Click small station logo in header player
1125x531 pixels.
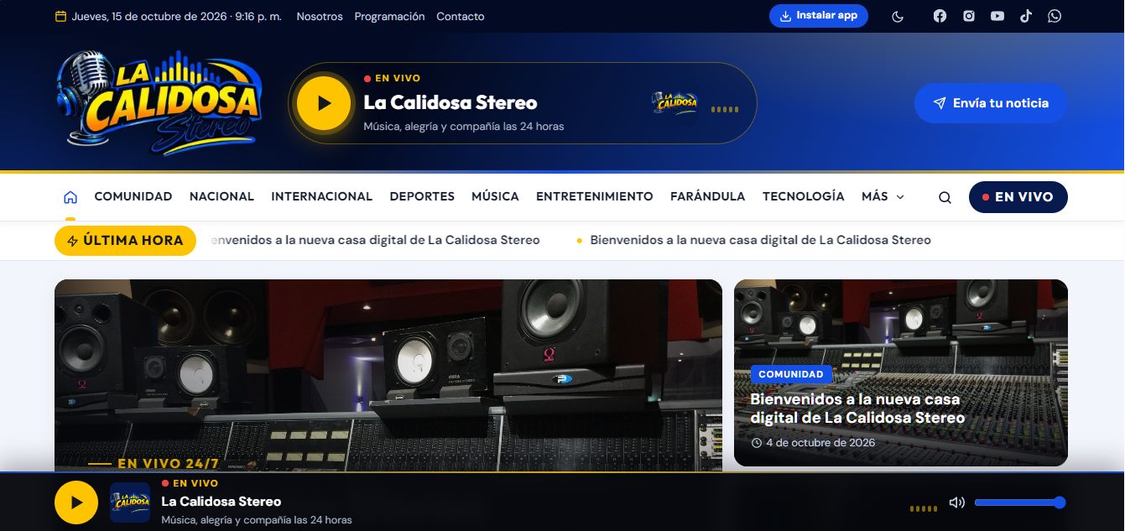click(674, 103)
